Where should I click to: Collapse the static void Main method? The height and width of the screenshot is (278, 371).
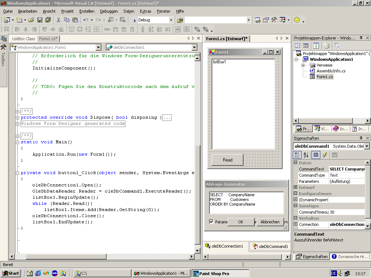click(x=17, y=142)
